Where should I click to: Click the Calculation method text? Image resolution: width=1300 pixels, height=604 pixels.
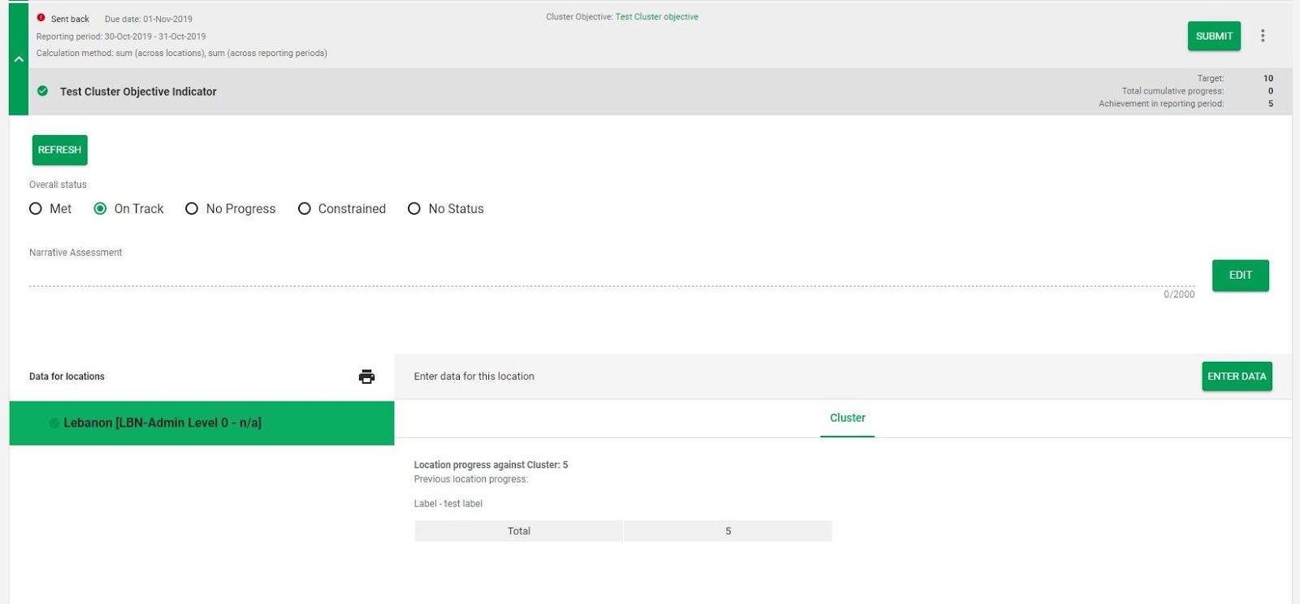(181, 53)
